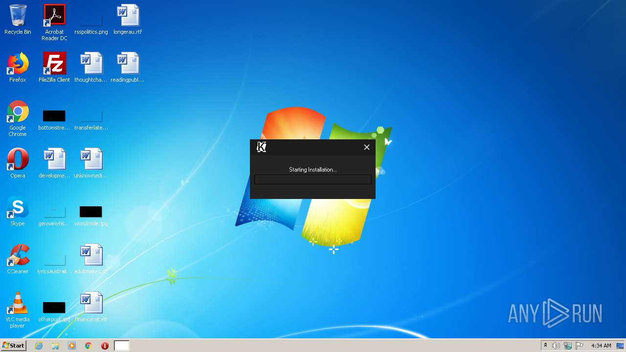
Task: Open Chrome from the taskbar
Action: [89, 346]
